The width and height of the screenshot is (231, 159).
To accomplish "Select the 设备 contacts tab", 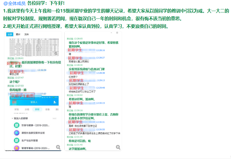I will [x=47, y=109].
